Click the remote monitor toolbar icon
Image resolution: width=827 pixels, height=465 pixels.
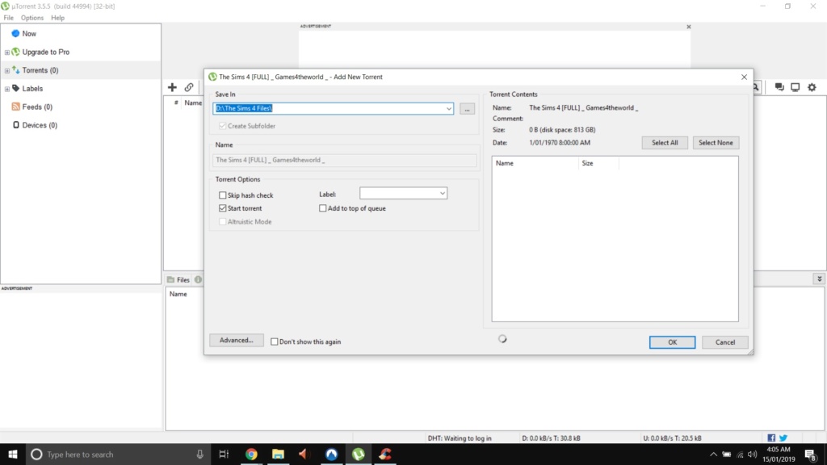(796, 87)
